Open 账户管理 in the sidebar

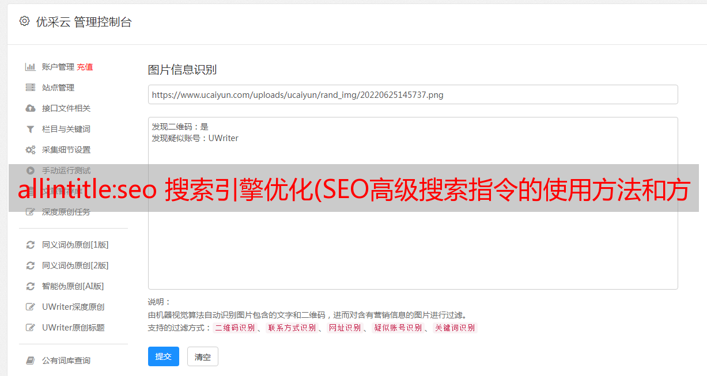(x=58, y=67)
